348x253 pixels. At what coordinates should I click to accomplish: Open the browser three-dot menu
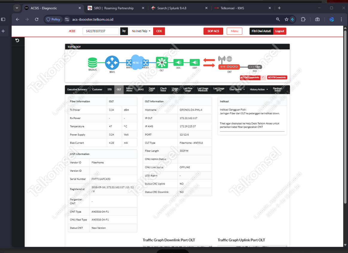click(x=341, y=19)
